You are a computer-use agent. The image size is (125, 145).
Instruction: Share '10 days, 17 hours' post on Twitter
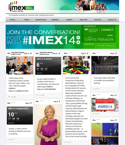tap(11, 139)
